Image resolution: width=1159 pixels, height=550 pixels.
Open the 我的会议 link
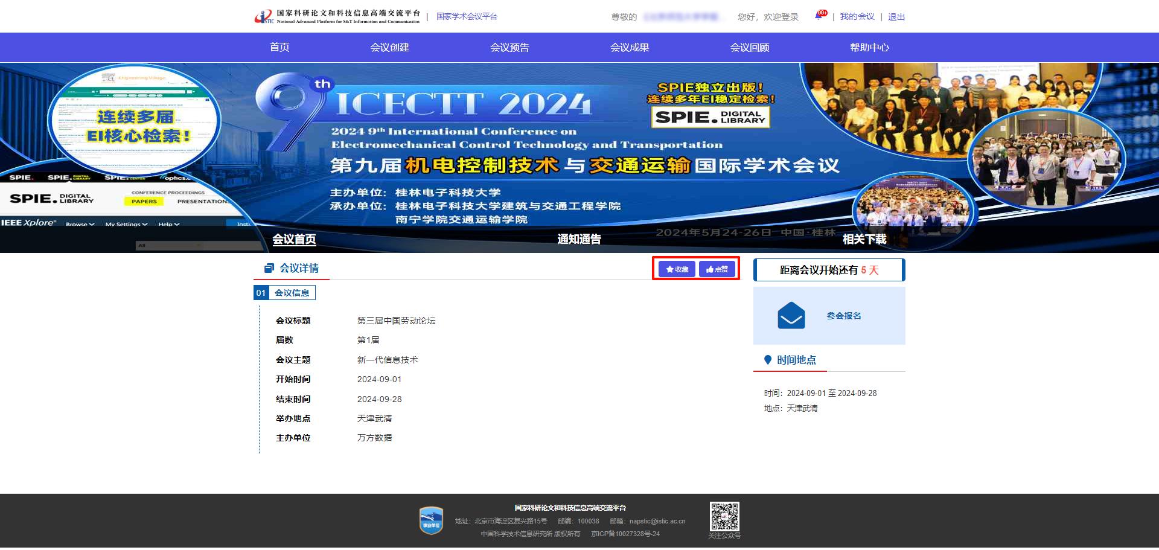(x=857, y=17)
